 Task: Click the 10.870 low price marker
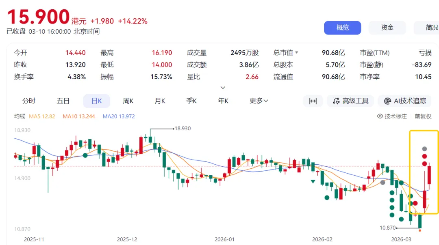coord(388,228)
